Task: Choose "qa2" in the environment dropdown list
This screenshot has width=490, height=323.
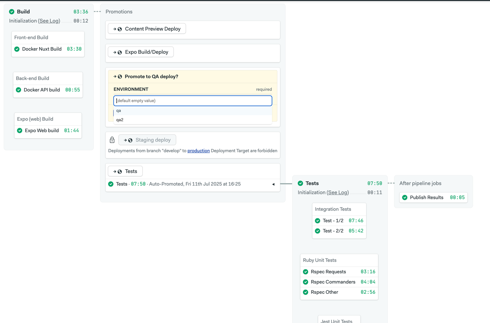Action: click(x=119, y=119)
